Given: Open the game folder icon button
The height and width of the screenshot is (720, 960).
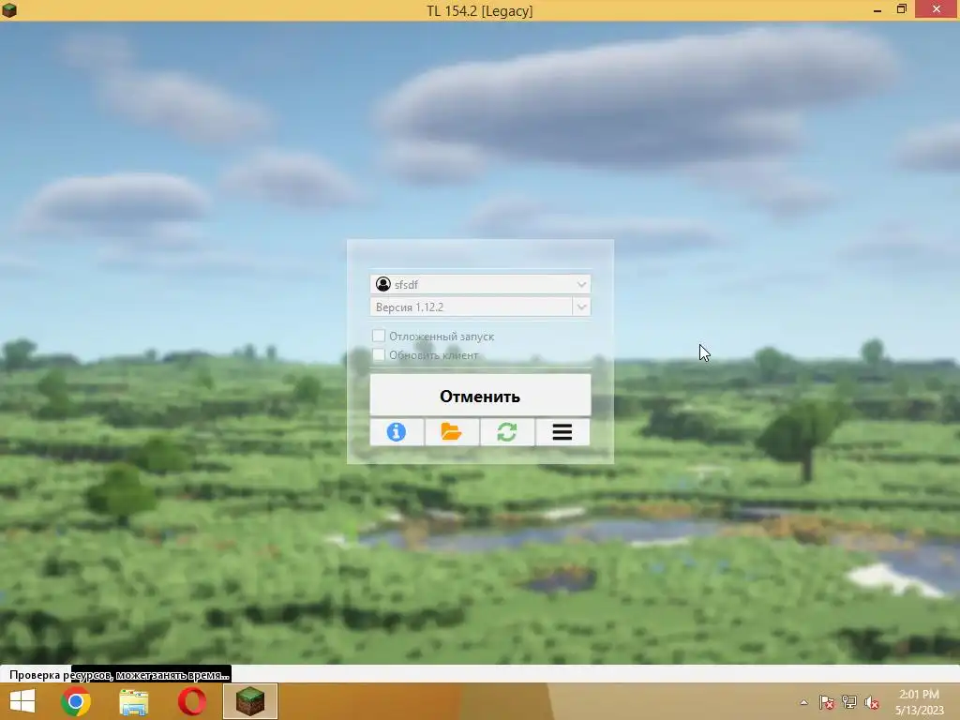Looking at the screenshot, I should tap(452, 432).
